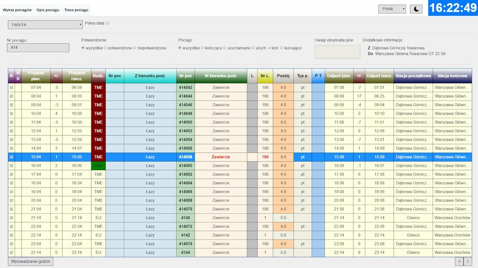Click the K checkbox icon for train 4144

click(x=11, y=253)
